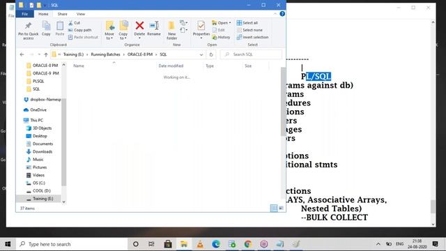The width and height of the screenshot is (446, 251).
Task: Click Edit in the Open group
Action: [218, 30]
